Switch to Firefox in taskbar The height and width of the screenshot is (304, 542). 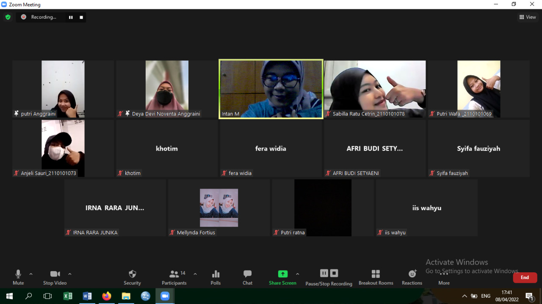pyautogui.click(x=107, y=296)
